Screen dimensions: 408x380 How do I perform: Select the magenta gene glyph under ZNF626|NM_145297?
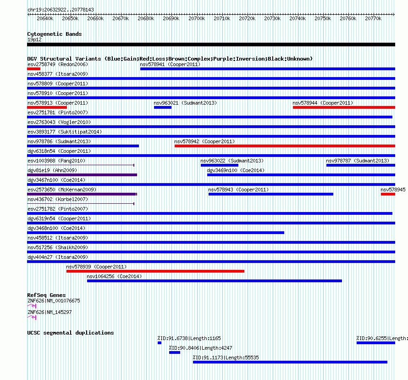pos(32,318)
